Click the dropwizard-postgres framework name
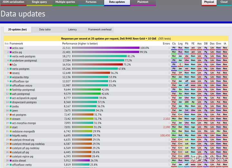Viewport: 232px width, 168px height. pyautogui.click(x=24, y=102)
